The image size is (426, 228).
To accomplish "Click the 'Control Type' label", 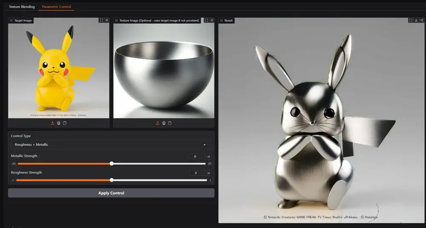I will coord(20,136).
